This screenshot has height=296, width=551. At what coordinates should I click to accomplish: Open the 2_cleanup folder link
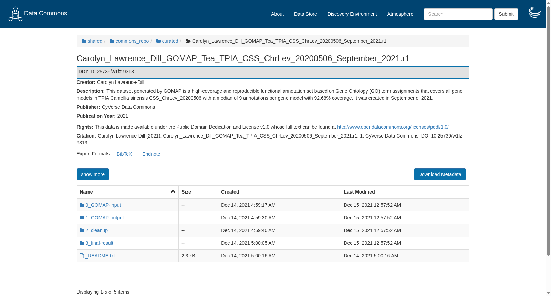pos(97,230)
